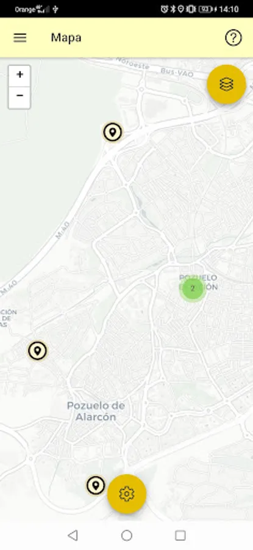Image resolution: width=253 pixels, height=550 pixels.
Task: Tap the Bluetooth status bar icon
Action: (173, 9)
